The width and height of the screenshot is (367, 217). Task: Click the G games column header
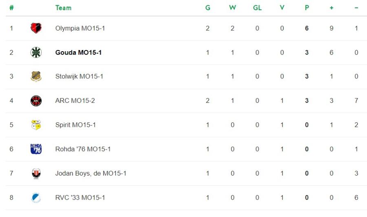pos(208,8)
